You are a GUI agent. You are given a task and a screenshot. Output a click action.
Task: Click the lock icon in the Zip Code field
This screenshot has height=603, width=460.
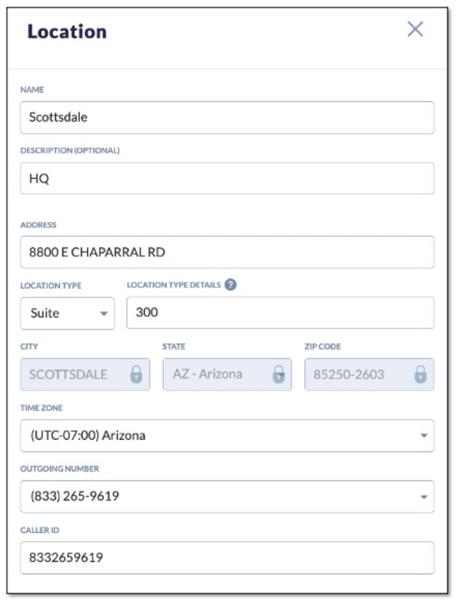pyautogui.click(x=420, y=375)
